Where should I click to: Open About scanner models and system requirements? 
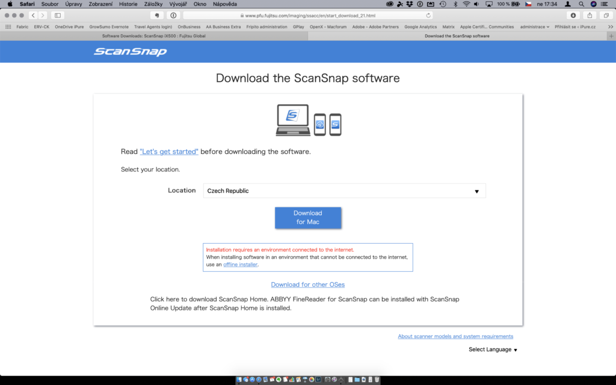click(455, 336)
